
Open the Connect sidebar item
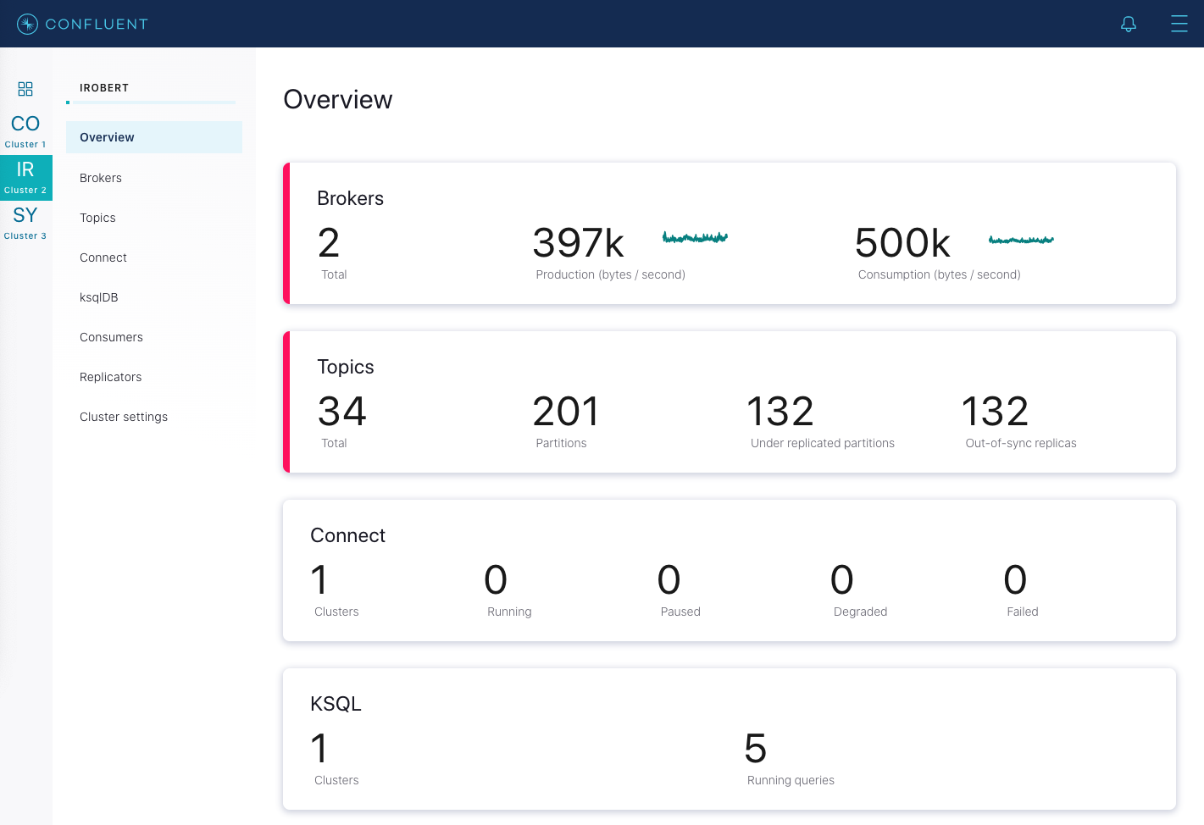point(103,257)
